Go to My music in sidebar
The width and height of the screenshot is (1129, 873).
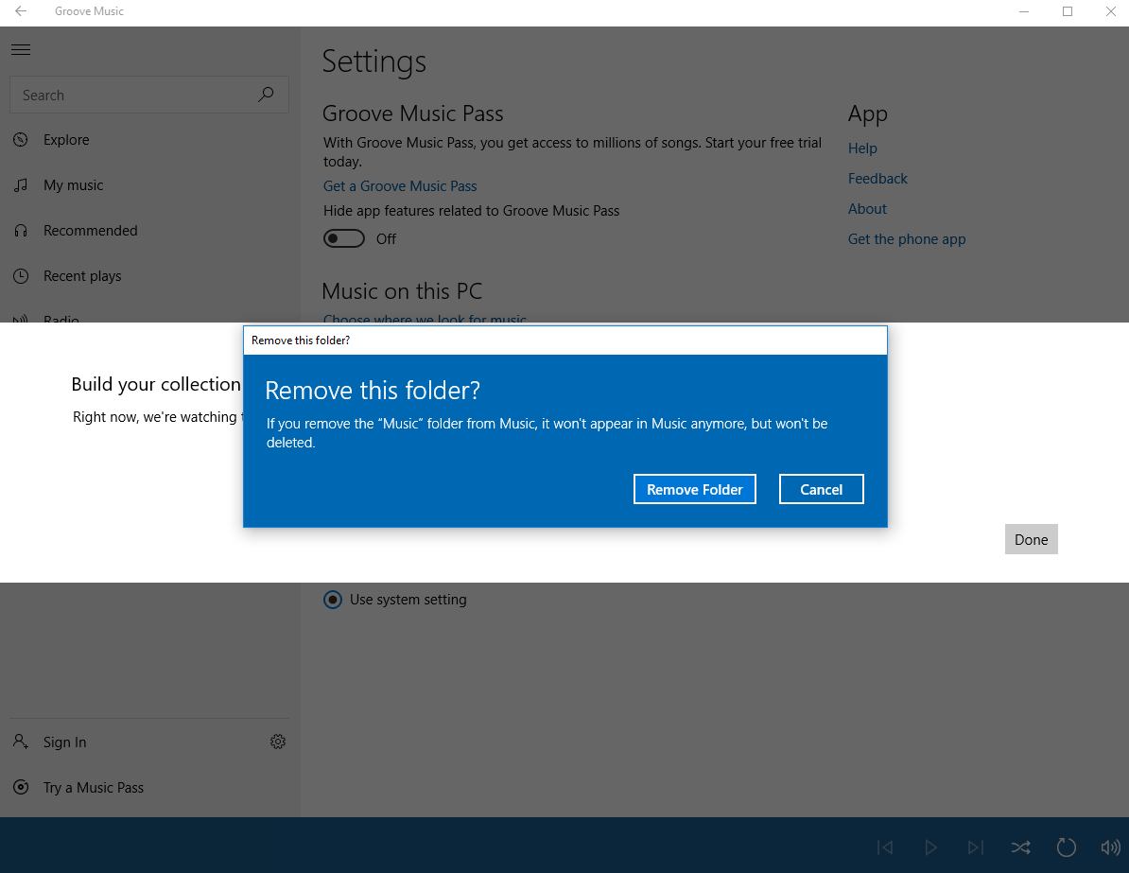(149, 185)
